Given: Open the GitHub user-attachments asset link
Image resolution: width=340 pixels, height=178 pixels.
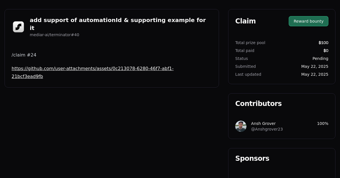Looking at the screenshot, I should point(93,72).
